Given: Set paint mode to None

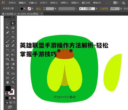Looking at the screenshot, I should point(14,98).
